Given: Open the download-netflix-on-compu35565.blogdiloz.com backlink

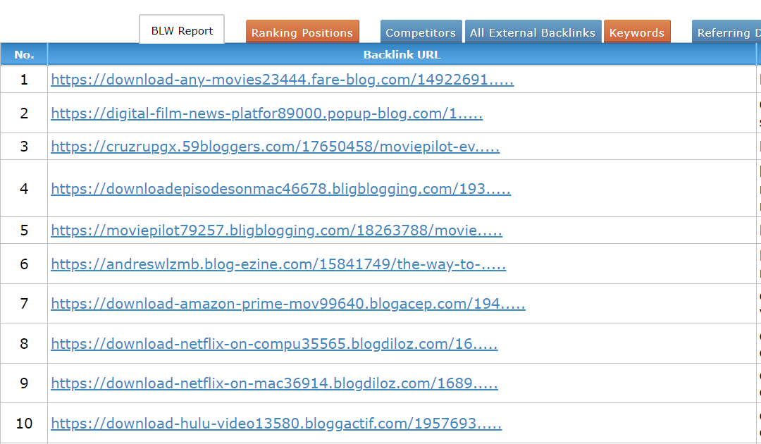Looking at the screenshot, I should pyautogui.click(x=274, y=344).
